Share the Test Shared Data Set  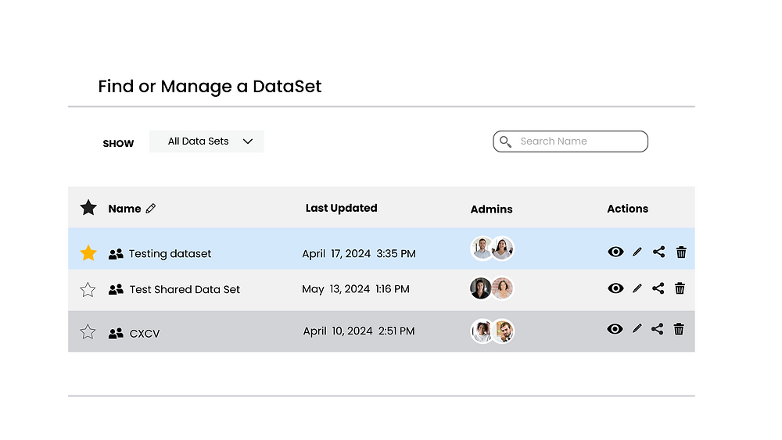coord(658,288)
